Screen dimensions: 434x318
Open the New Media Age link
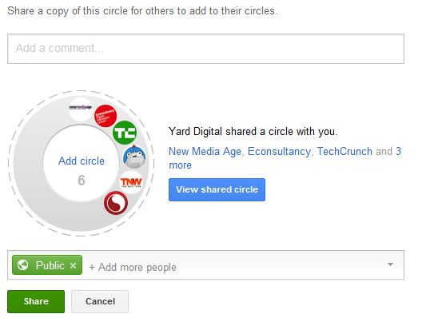coord(205,151)
